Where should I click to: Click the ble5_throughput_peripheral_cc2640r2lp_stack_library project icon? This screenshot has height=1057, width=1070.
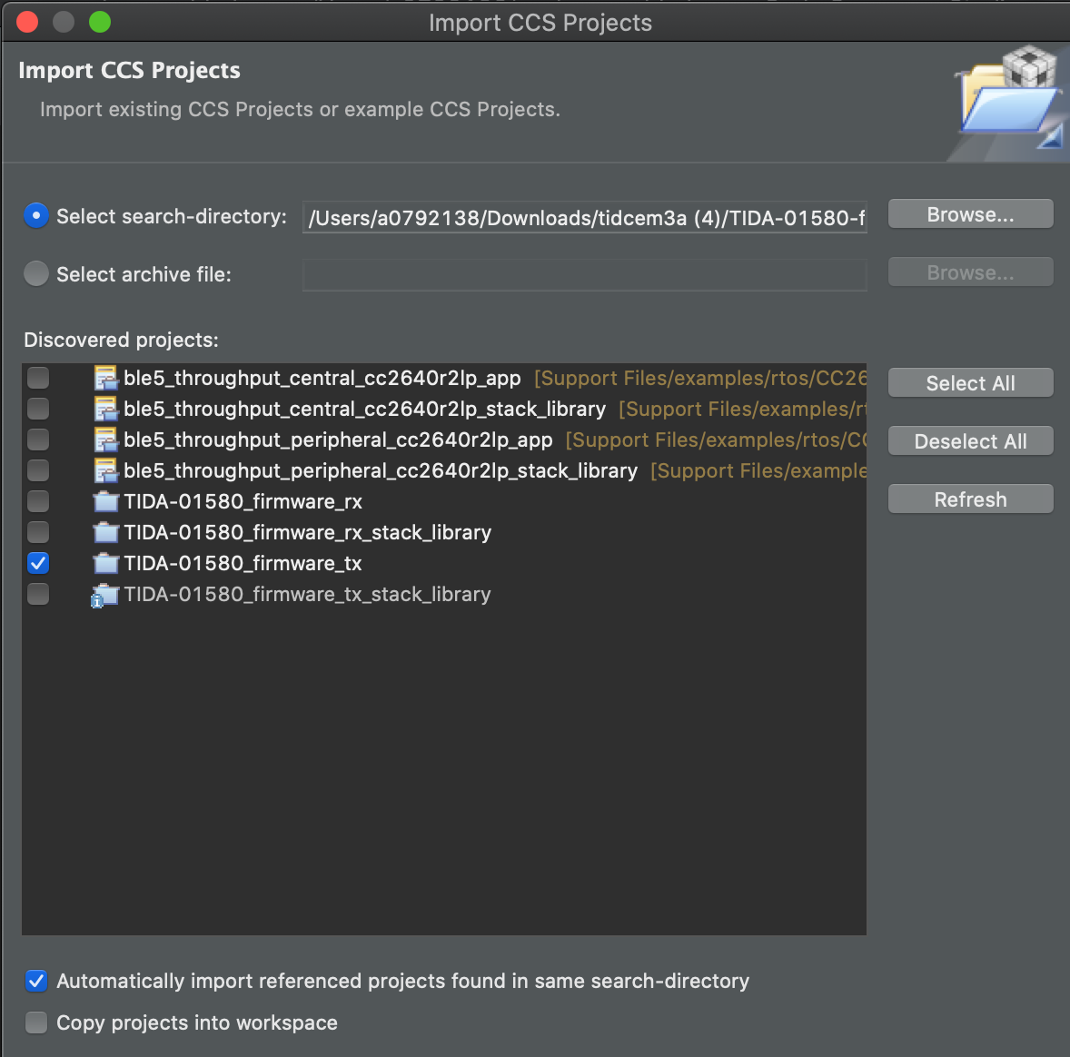(x=105, y=470)
